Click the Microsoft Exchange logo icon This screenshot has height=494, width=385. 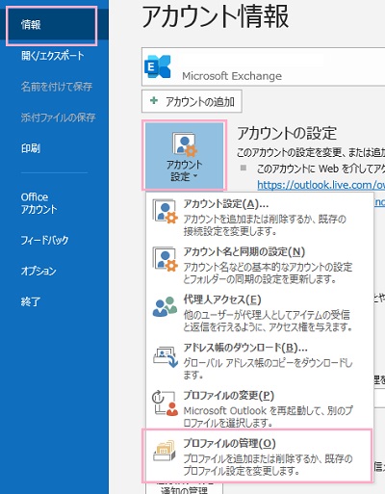pyautogui.click(x=158, y=66)
